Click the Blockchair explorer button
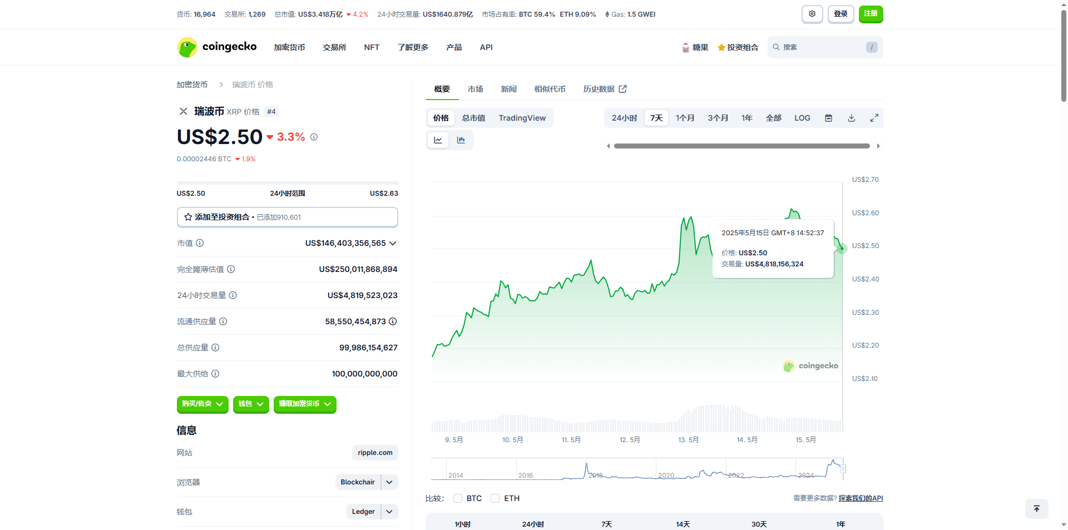1068x530 pixels. pyautogui.click(x=358, y=482)
